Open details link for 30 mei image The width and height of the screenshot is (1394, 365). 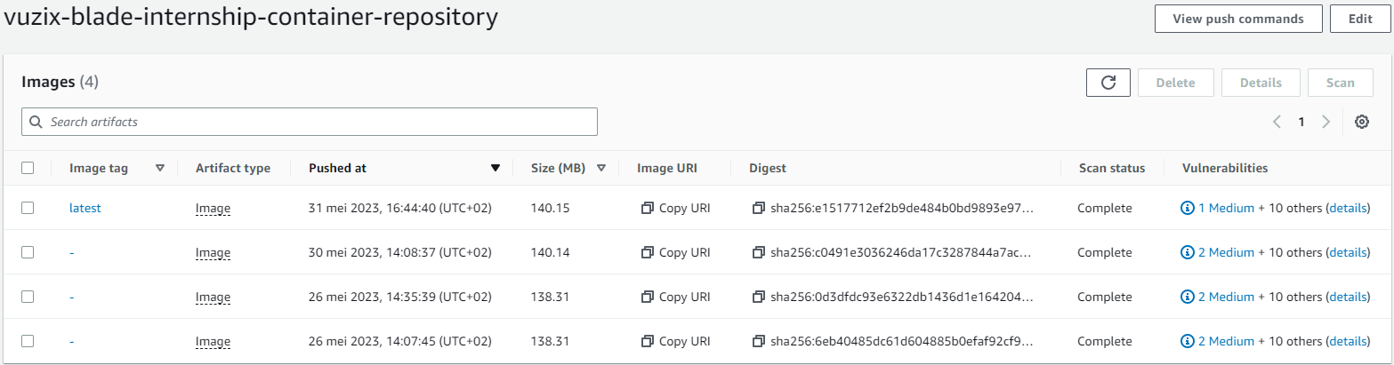1348,252
